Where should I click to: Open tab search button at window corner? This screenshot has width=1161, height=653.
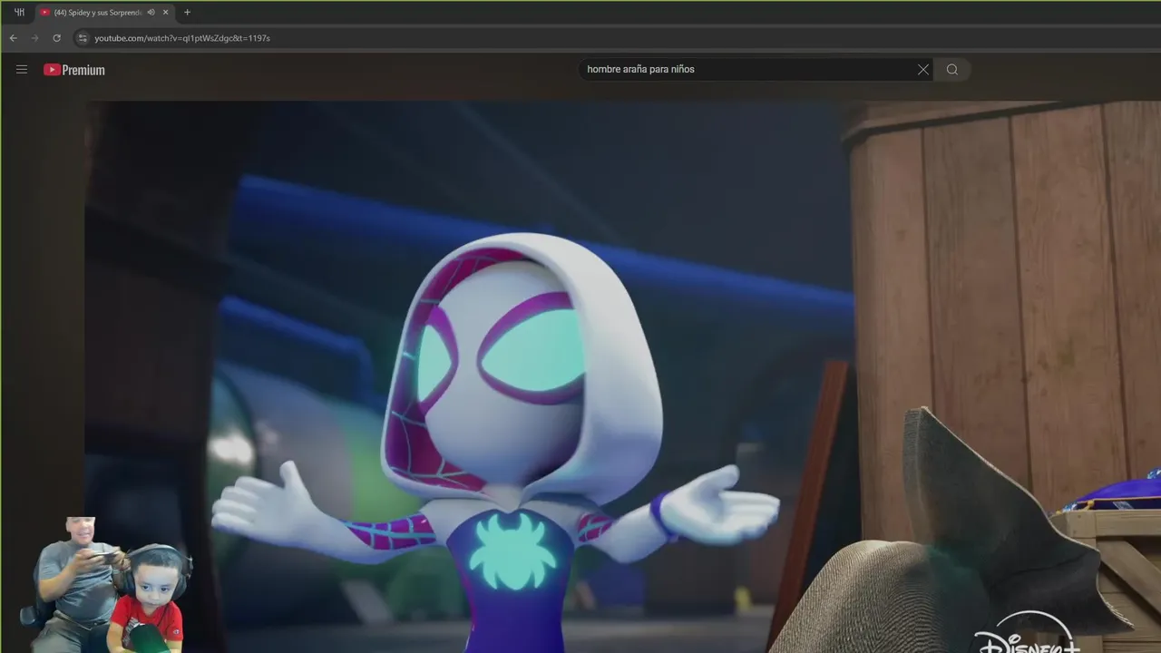(x=19, y=13)
